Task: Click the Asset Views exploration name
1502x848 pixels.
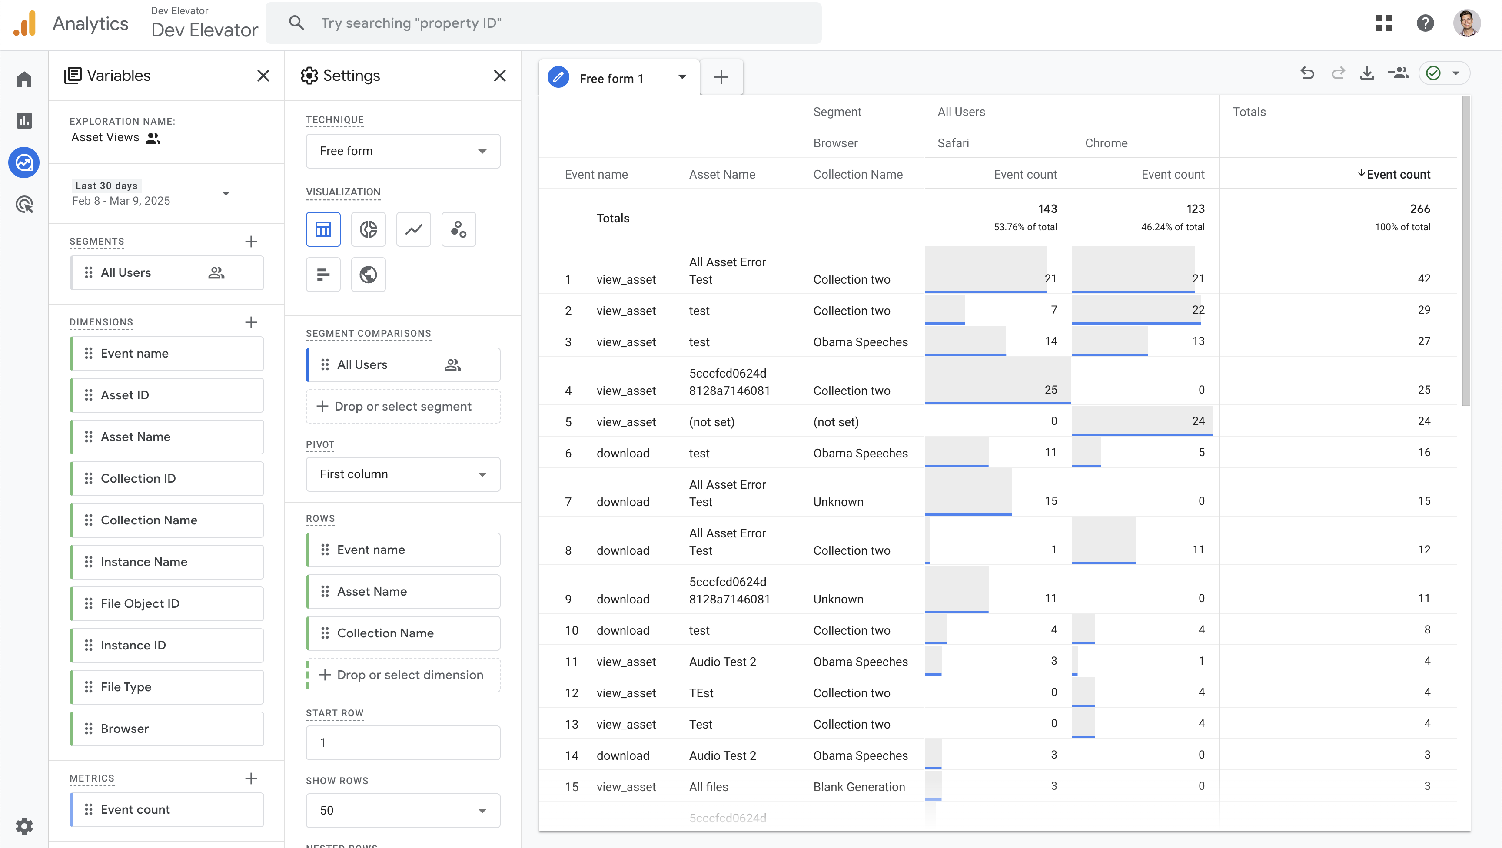Action: tap(105, 138)
